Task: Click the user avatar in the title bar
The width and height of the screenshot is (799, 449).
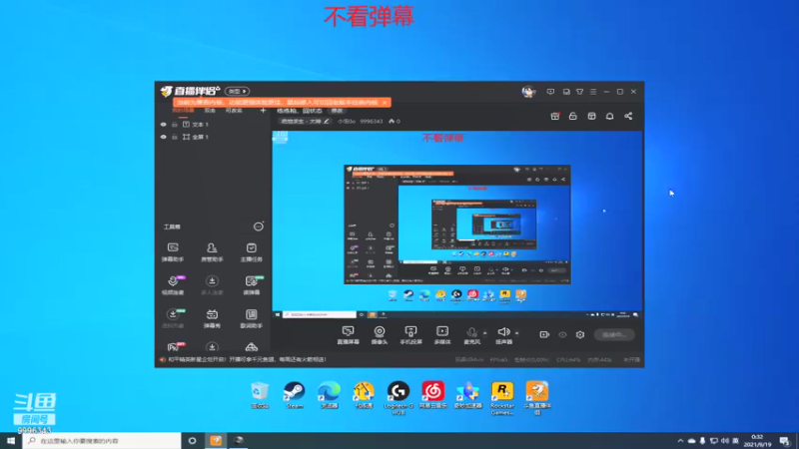Action: (528, 92)
